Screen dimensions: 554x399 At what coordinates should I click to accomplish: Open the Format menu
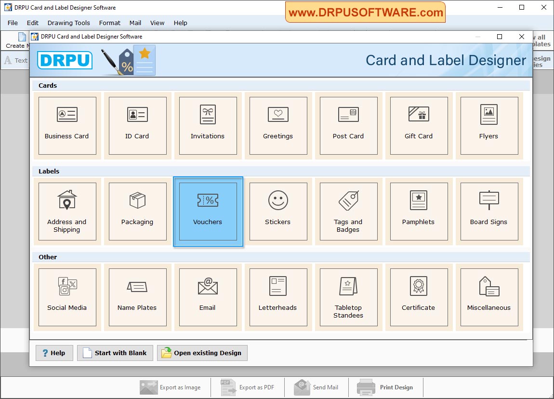click(109, 23)
